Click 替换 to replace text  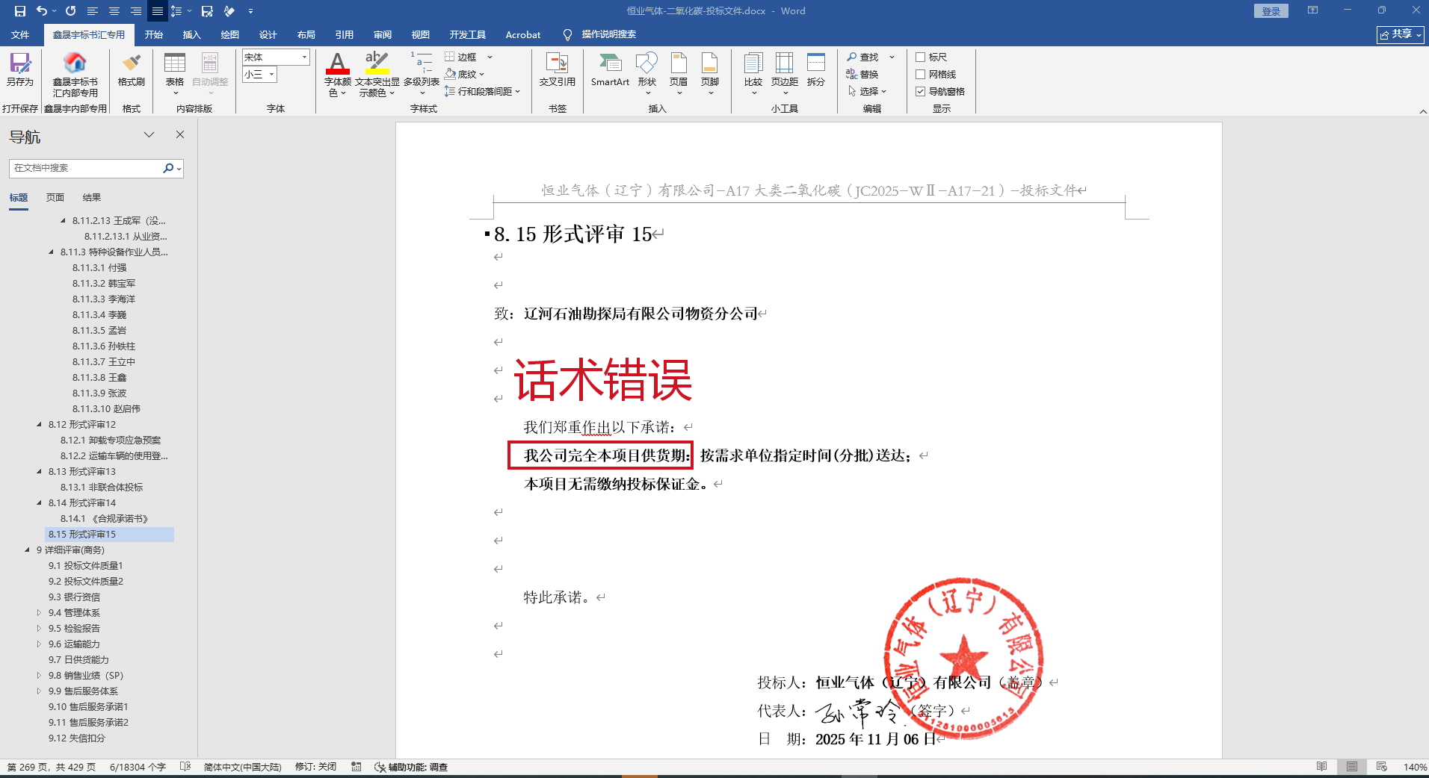(x=862, y=74)
